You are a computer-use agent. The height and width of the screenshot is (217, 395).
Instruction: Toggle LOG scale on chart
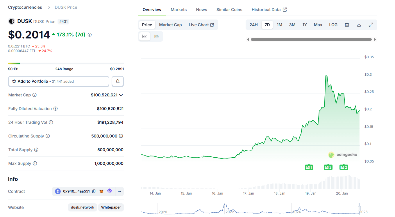333,25
